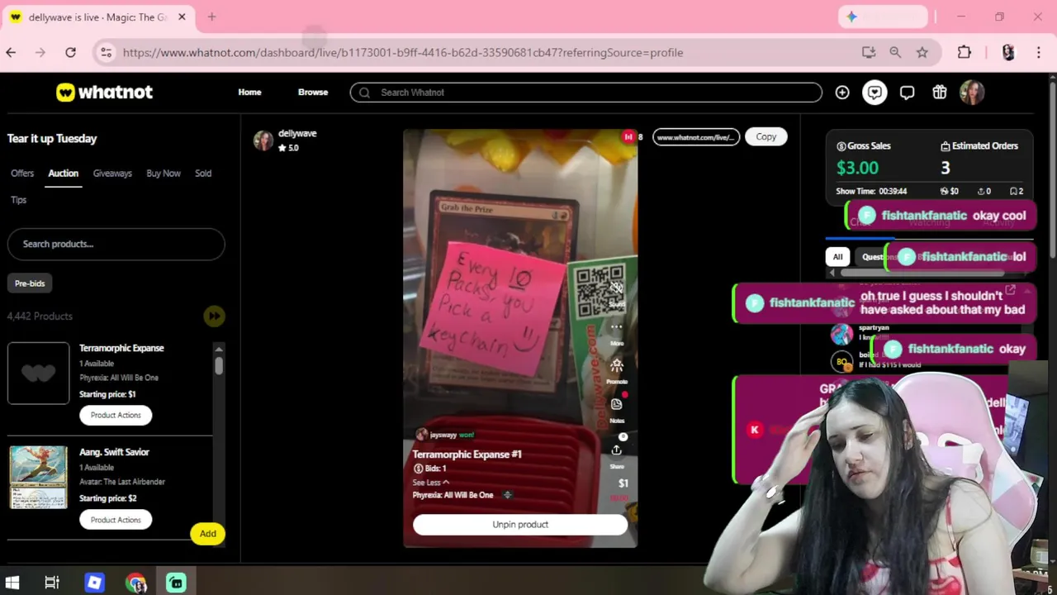Viewport: 1057px width, 595px height.
Task: Click the www.whatnot.com/live link field
Action: (696, 137)
